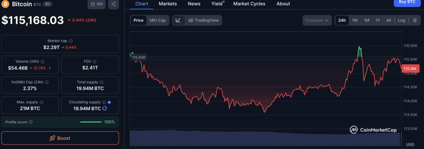Click the Profile score info icon

(x=31, y=122)
